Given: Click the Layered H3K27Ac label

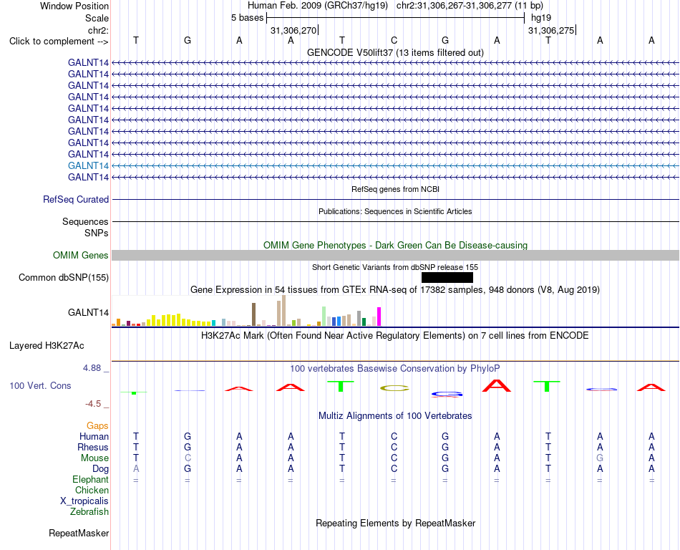Looking at the screenshot, I should (47, 346).
